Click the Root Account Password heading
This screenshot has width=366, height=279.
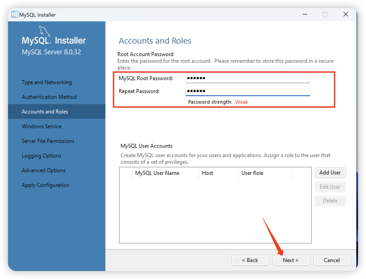coord(145,54)
